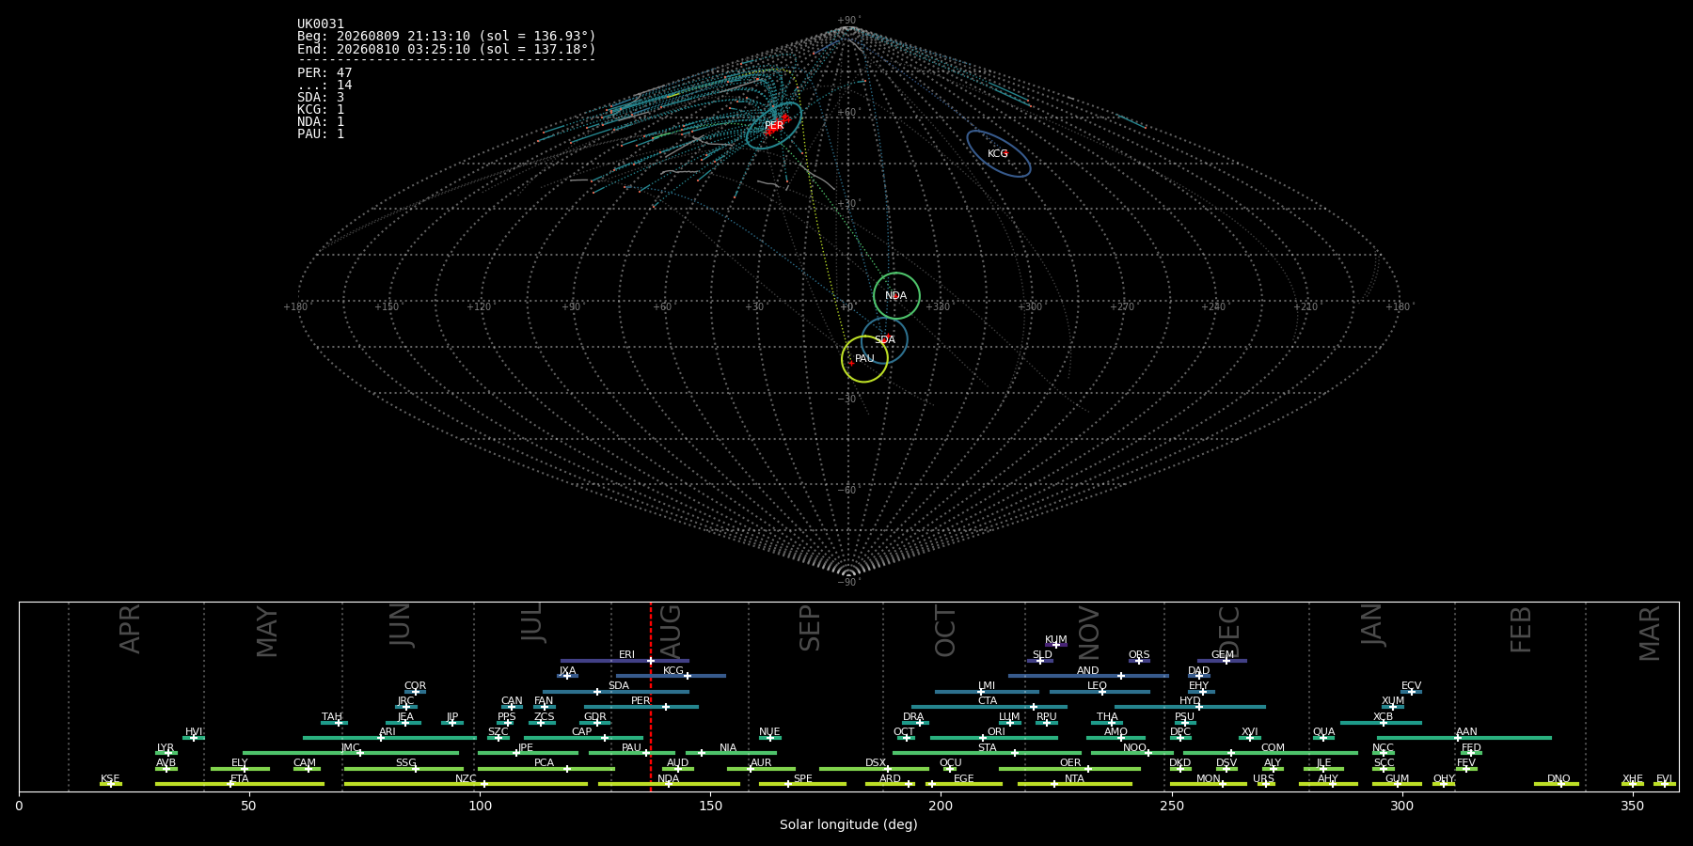Select the NTA shower bar

[1075, 784]
